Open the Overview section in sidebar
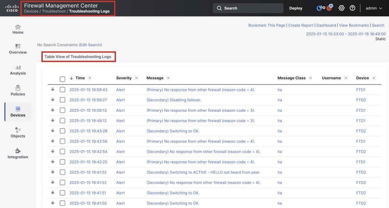The height and width of the screenshot is (208, 389). (18, 49)
